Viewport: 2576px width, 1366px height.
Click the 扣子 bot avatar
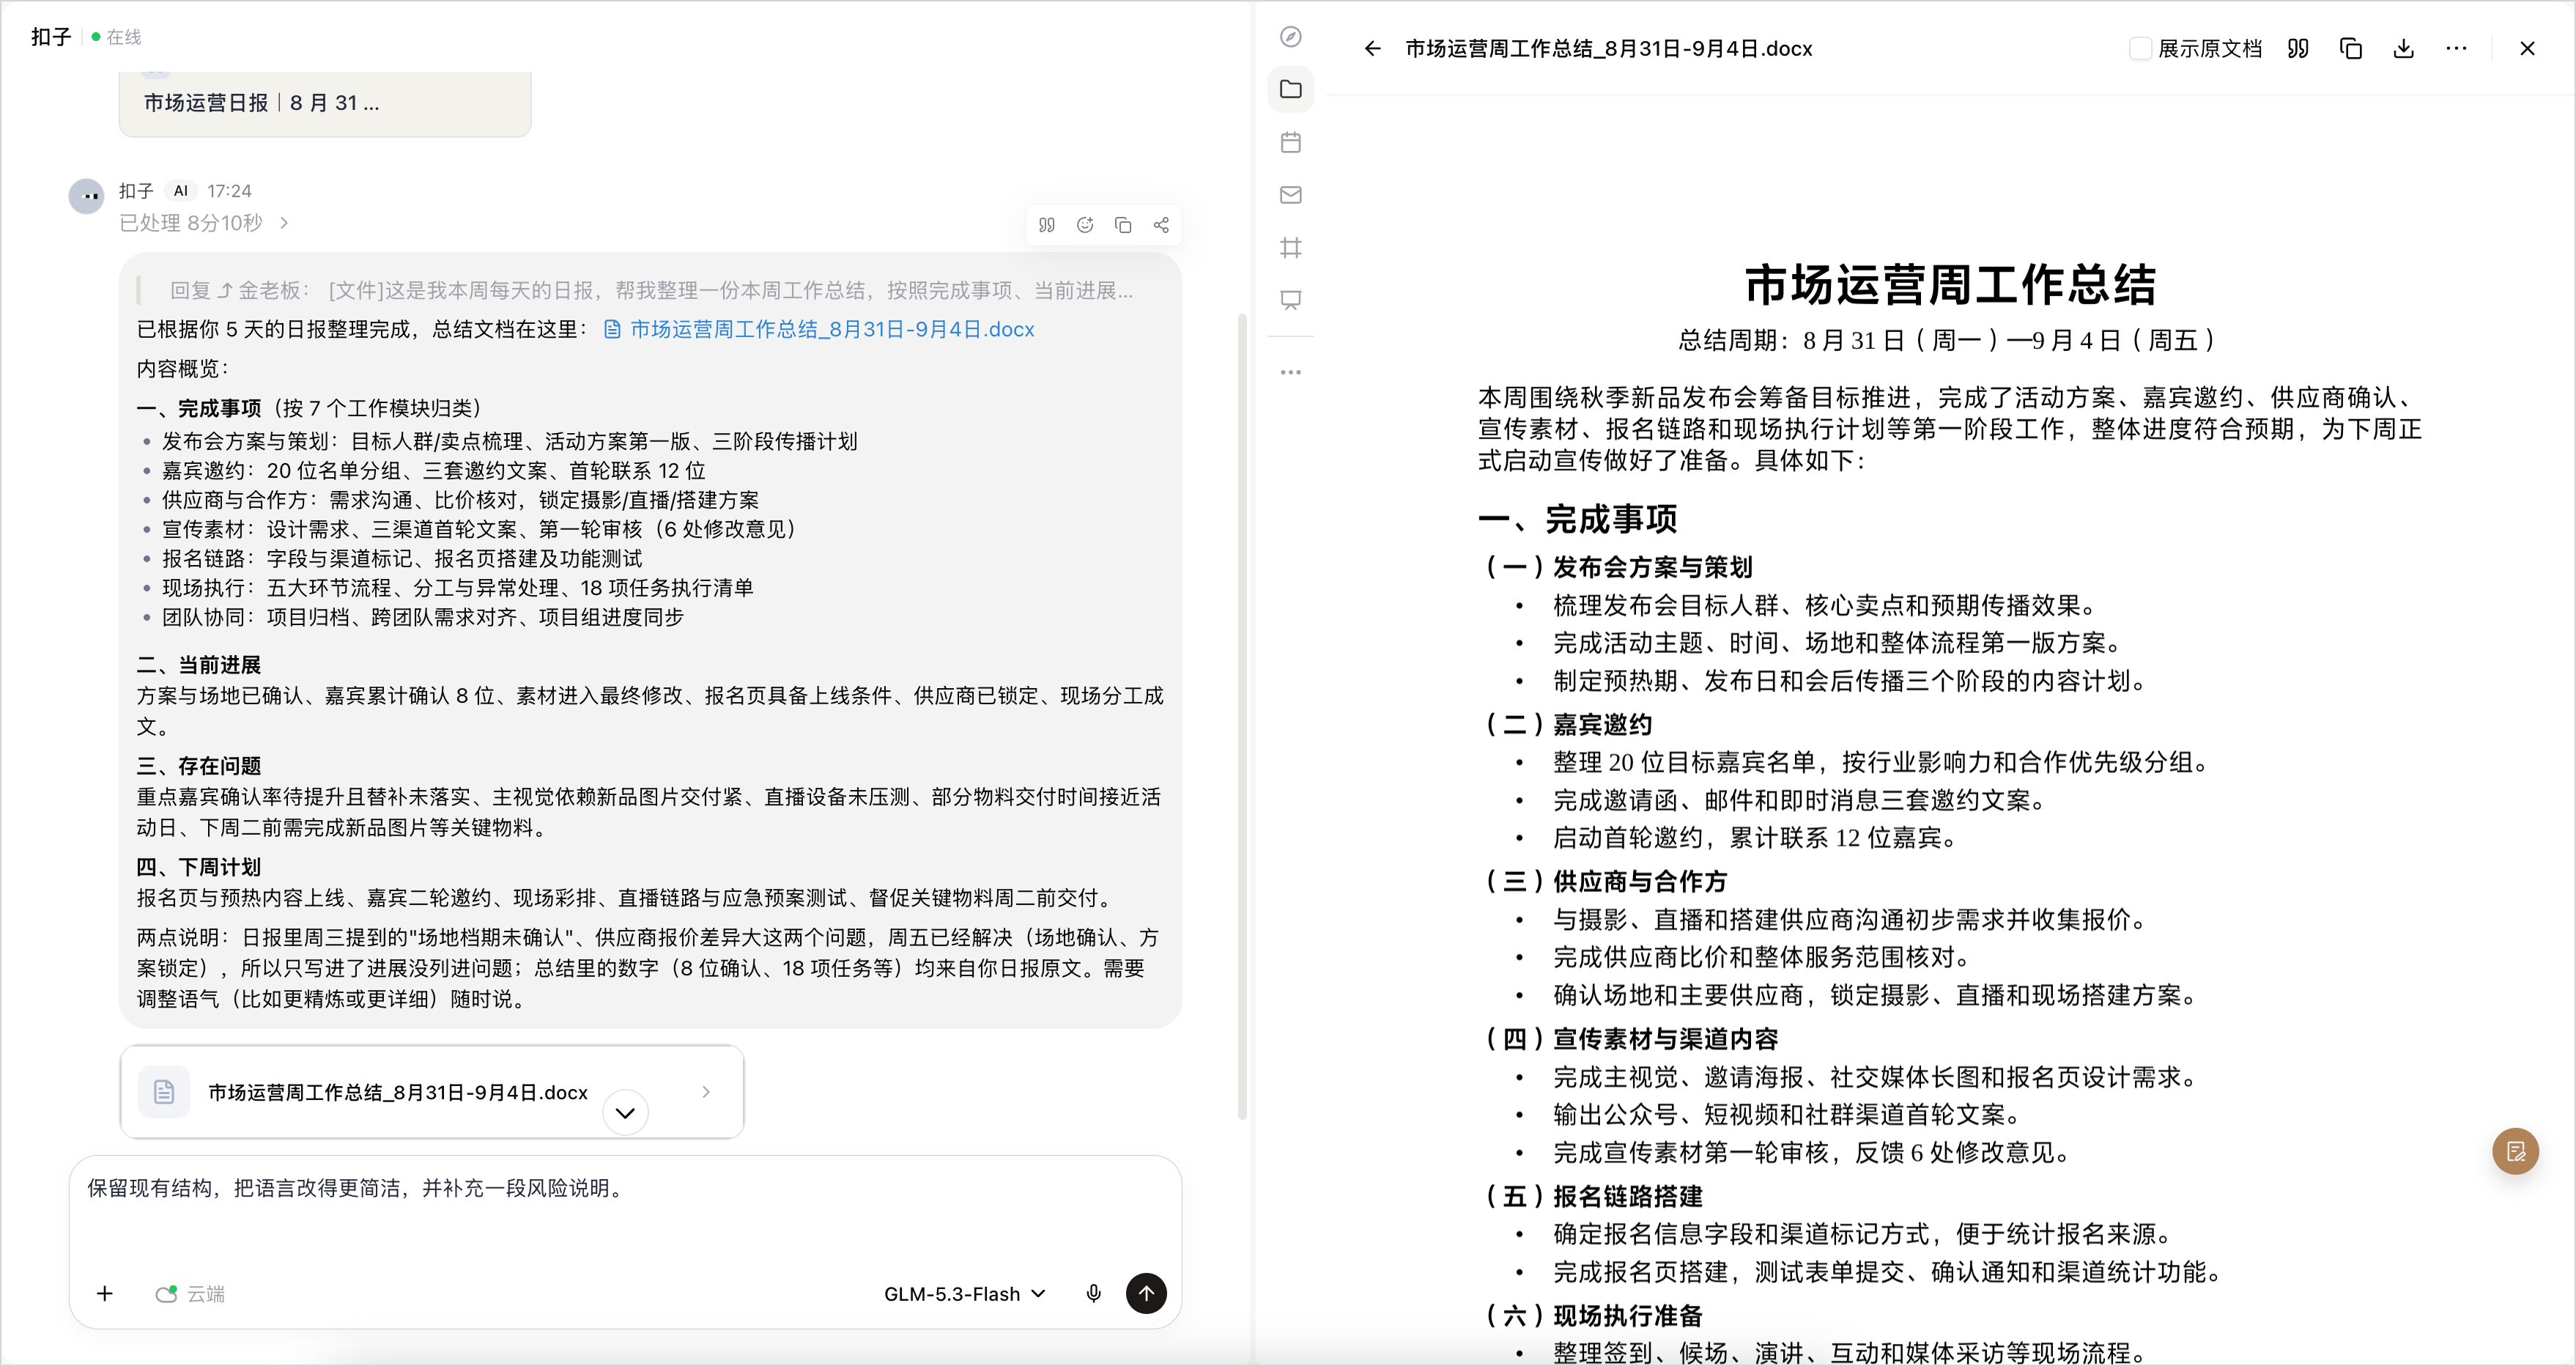pos(87,196)
